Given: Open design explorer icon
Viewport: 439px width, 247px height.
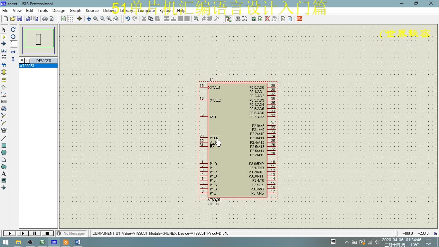Looking at the screenshot, I should [x=254, y=19].
